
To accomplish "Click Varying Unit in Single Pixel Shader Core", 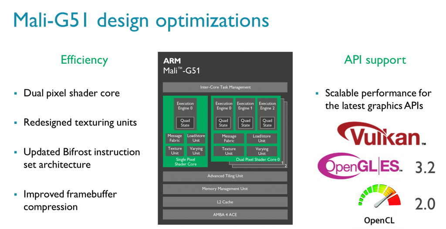I will pos(196,150).
